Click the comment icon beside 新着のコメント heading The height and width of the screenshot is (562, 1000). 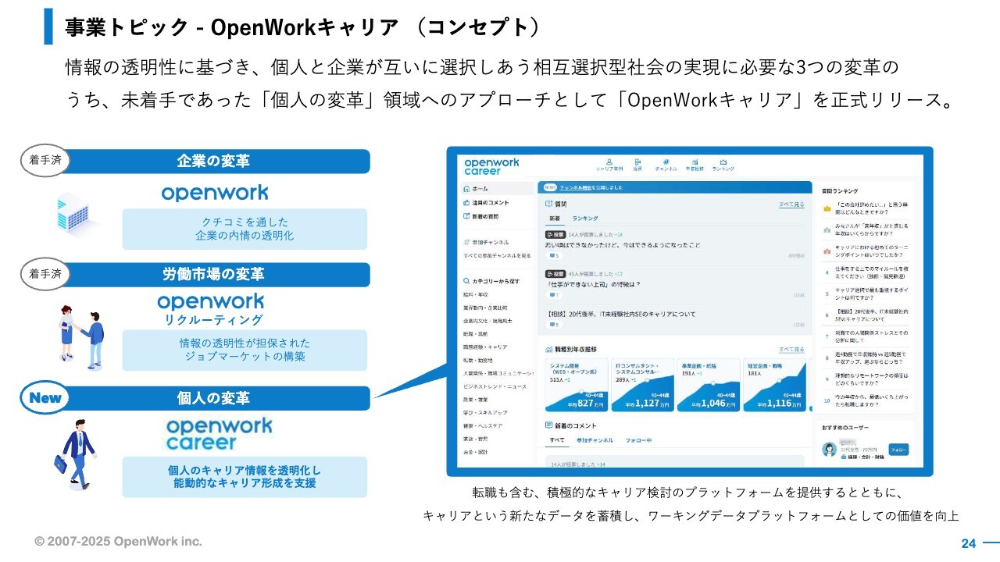(x=548, y=425)
